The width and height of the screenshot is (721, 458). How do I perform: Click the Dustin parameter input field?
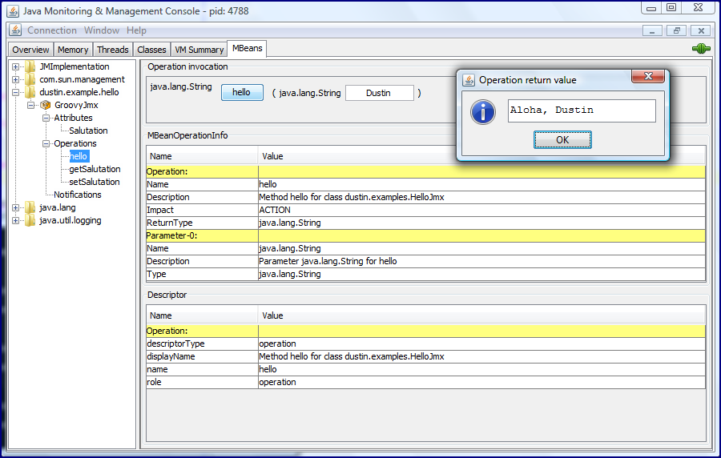point(380,93)
